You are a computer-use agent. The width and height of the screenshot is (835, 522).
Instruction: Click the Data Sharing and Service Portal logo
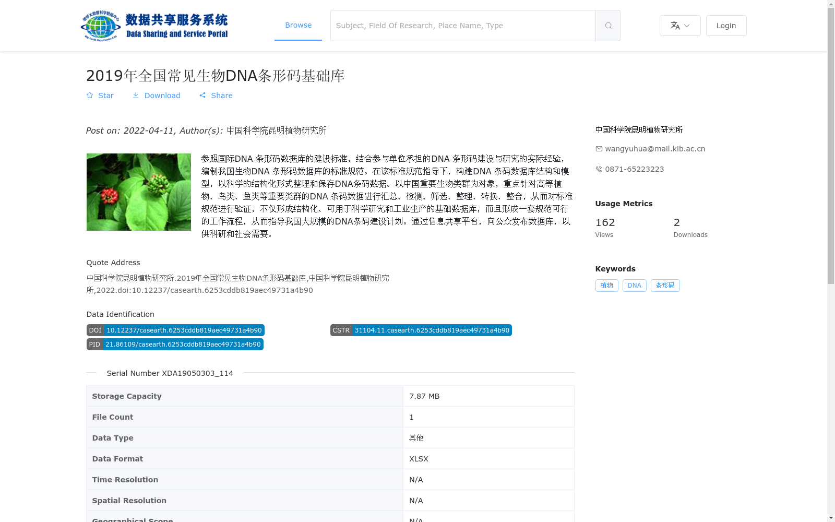(154, 26)
